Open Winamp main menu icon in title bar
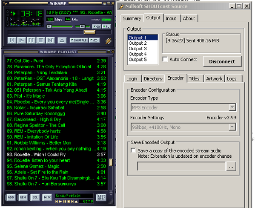 click(5, 3)
